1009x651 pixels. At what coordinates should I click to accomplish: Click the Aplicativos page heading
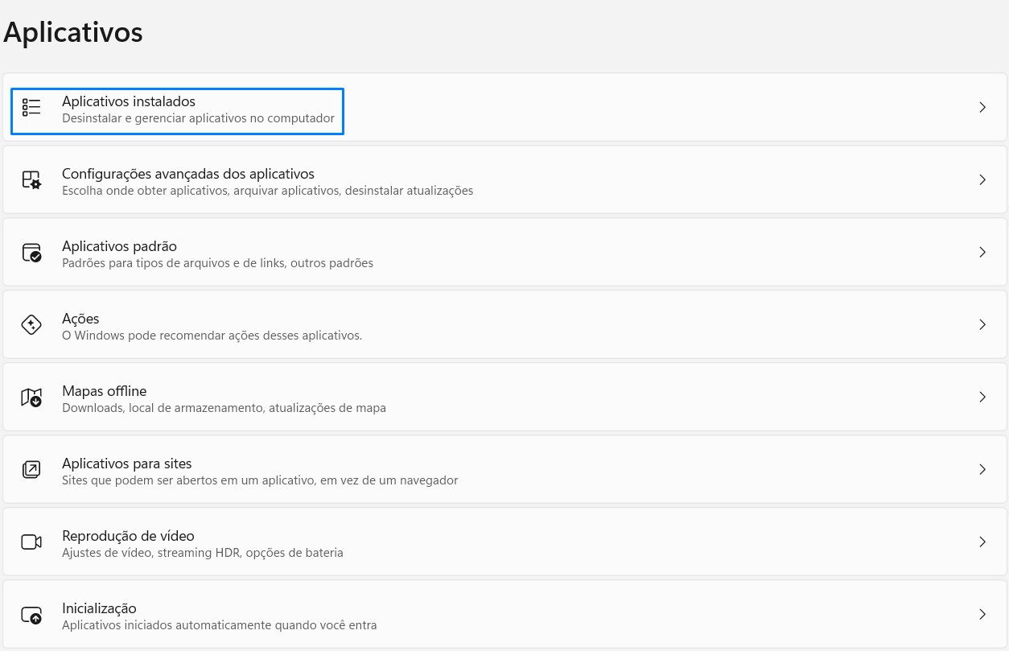pos(73,32)
